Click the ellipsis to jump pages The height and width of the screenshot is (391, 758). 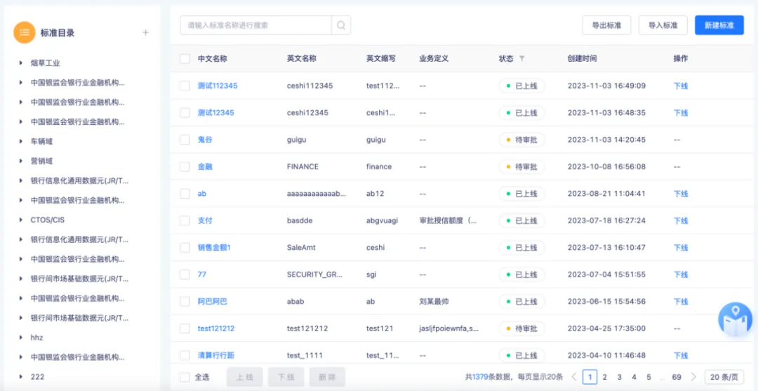tap(663, 377)
